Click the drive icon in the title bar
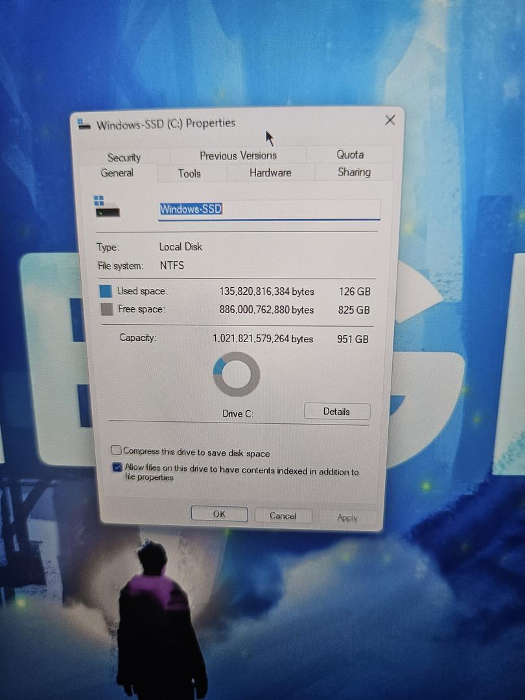This screenshot has height=700, width=525. pos(84,124)
